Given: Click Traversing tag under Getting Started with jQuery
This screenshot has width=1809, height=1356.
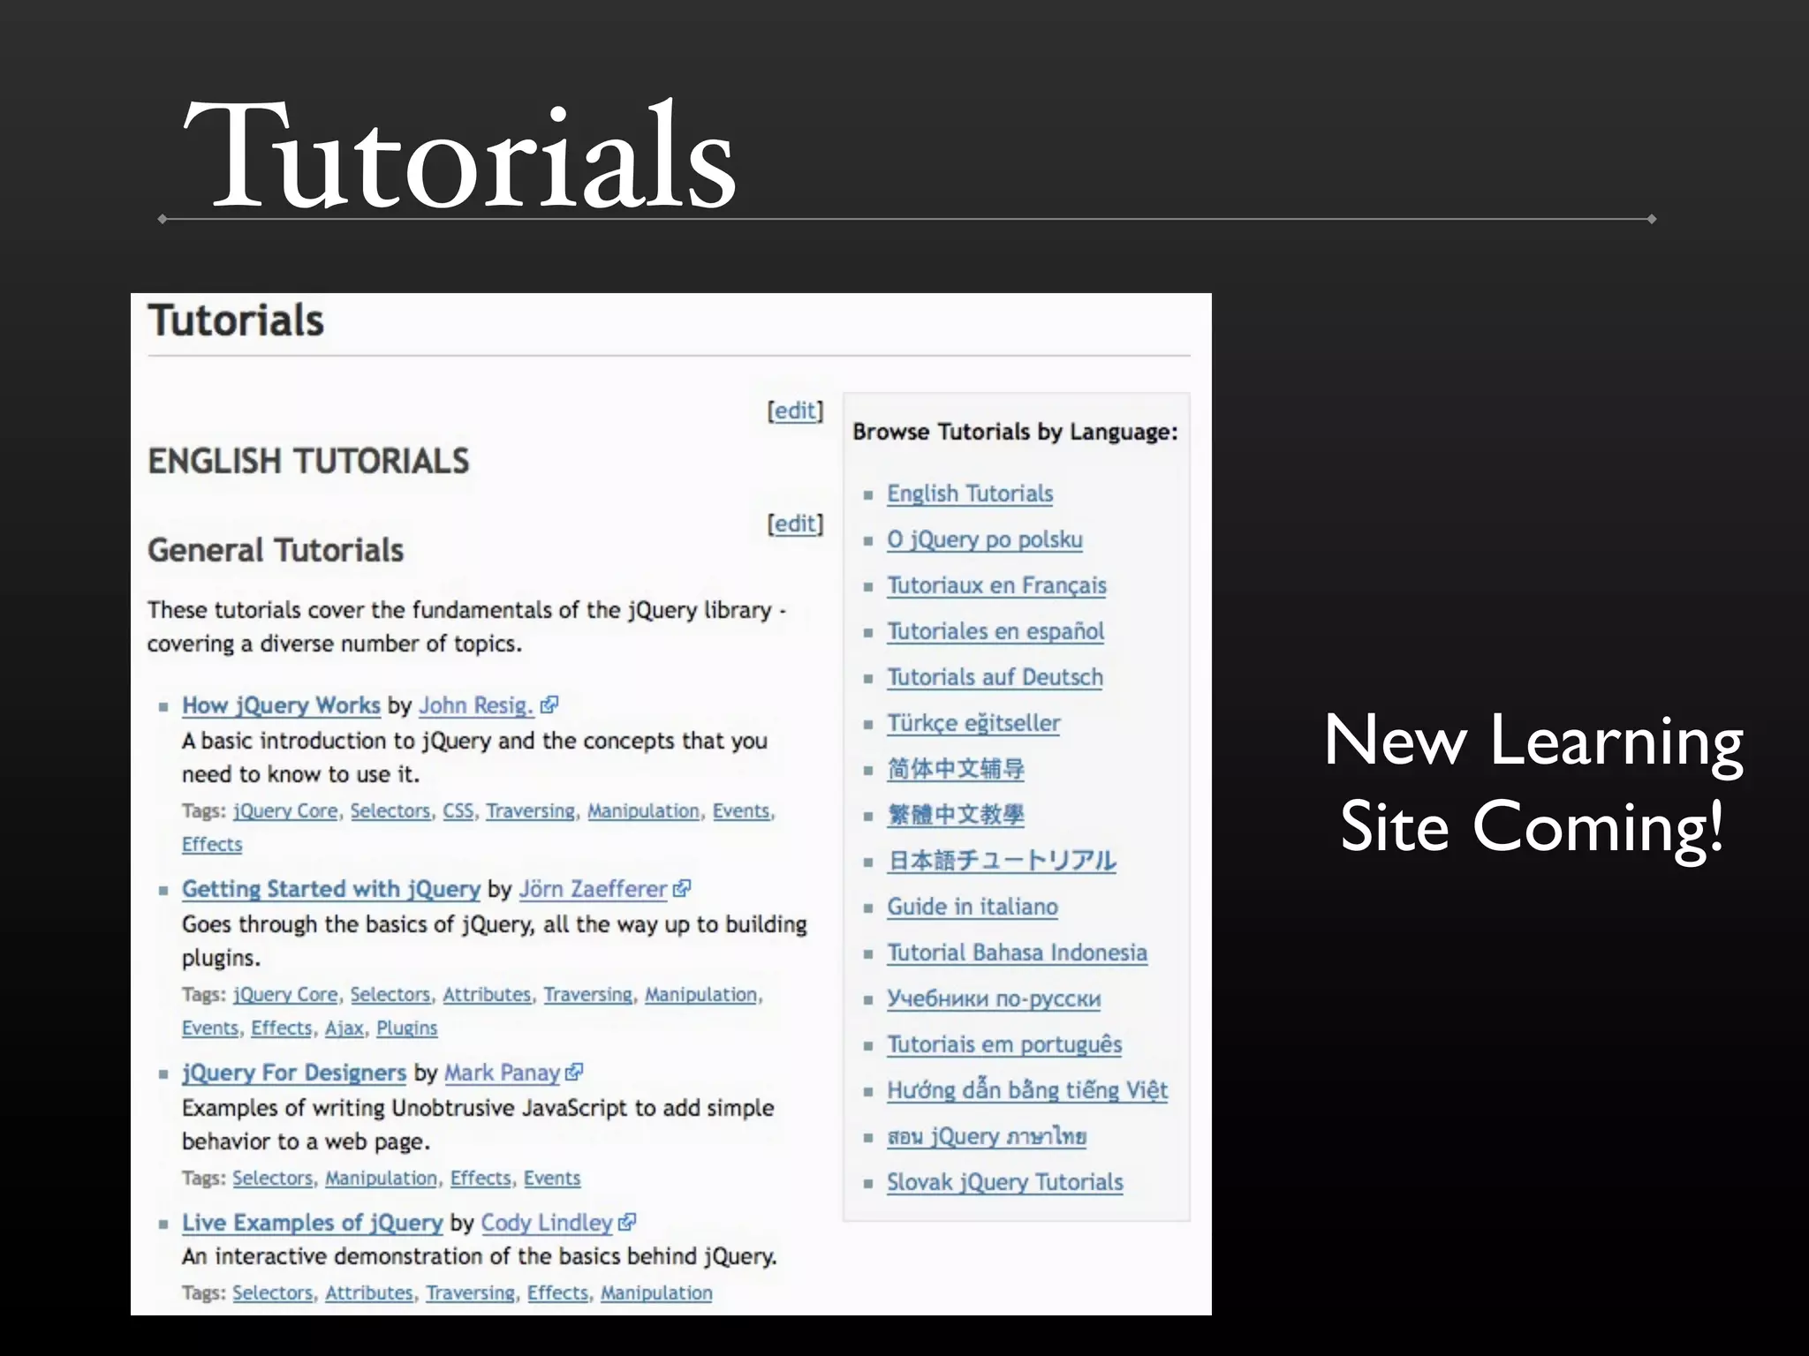Looking at the screenshot, I should coord(587,994).
